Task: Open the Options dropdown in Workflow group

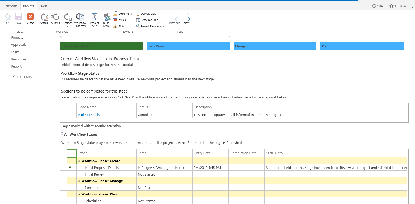Action: [67, 20]
